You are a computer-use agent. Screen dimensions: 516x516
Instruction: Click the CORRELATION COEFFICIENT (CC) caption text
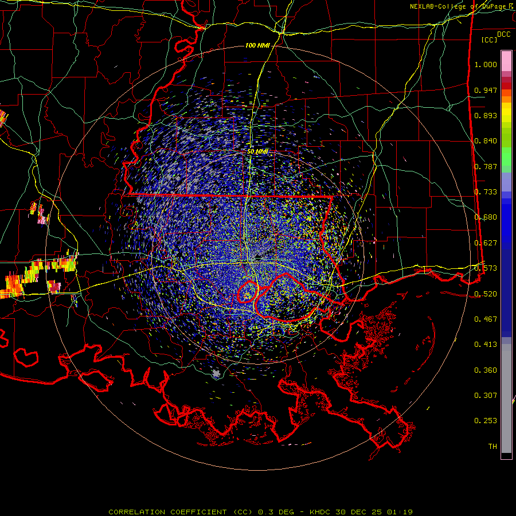tap(181, 512)
